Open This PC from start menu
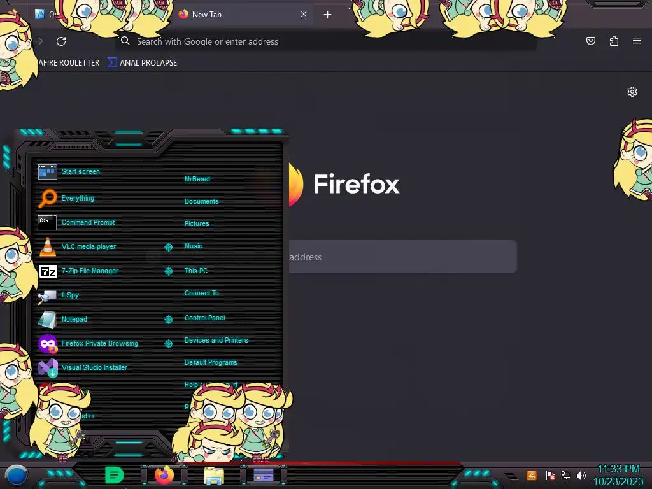 [196, 271]
